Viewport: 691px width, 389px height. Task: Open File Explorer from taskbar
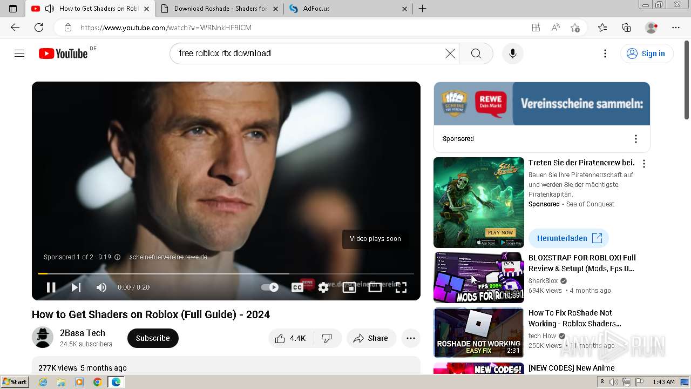[61, 382]
